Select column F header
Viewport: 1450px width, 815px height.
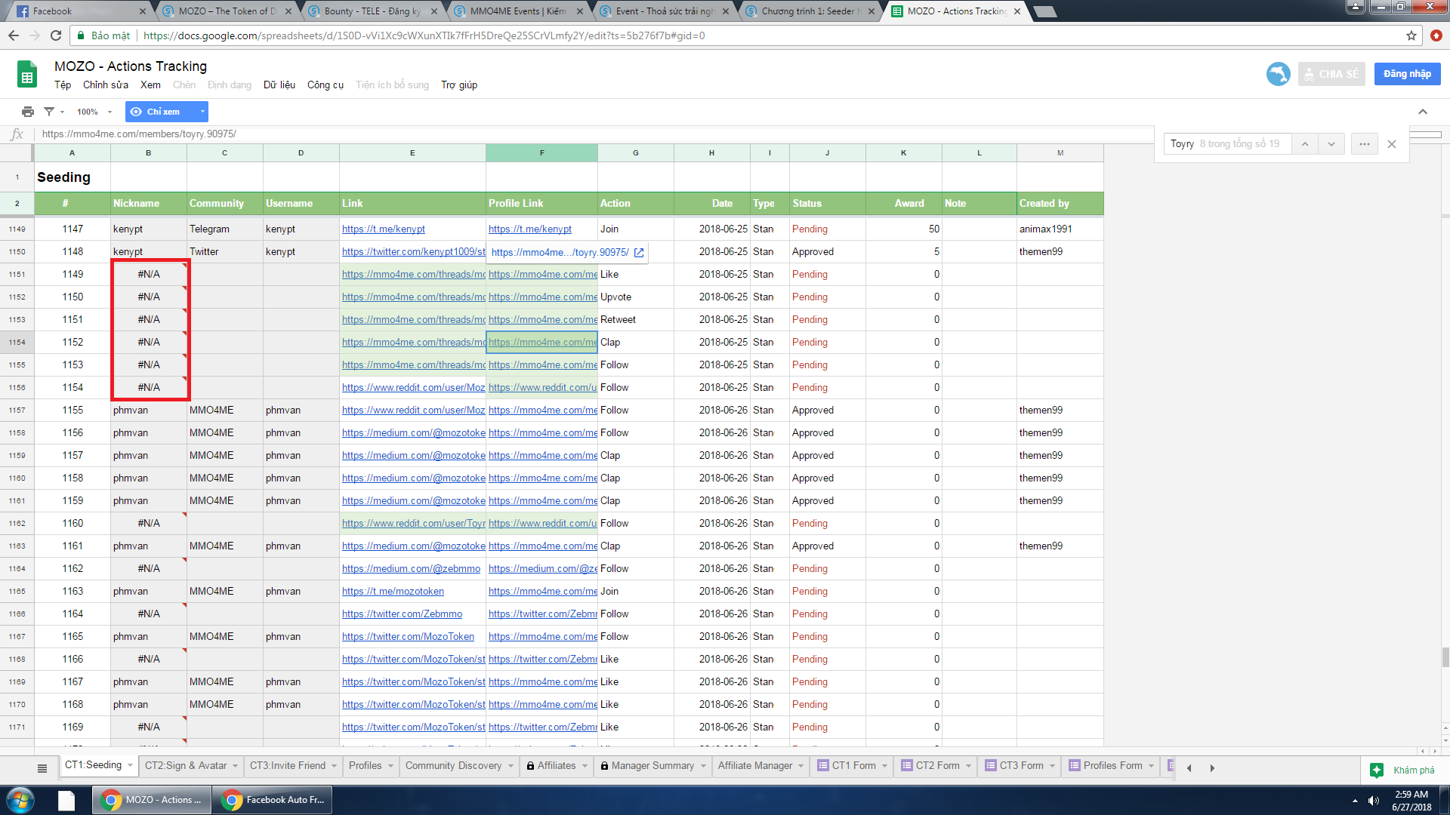point(541,153)
